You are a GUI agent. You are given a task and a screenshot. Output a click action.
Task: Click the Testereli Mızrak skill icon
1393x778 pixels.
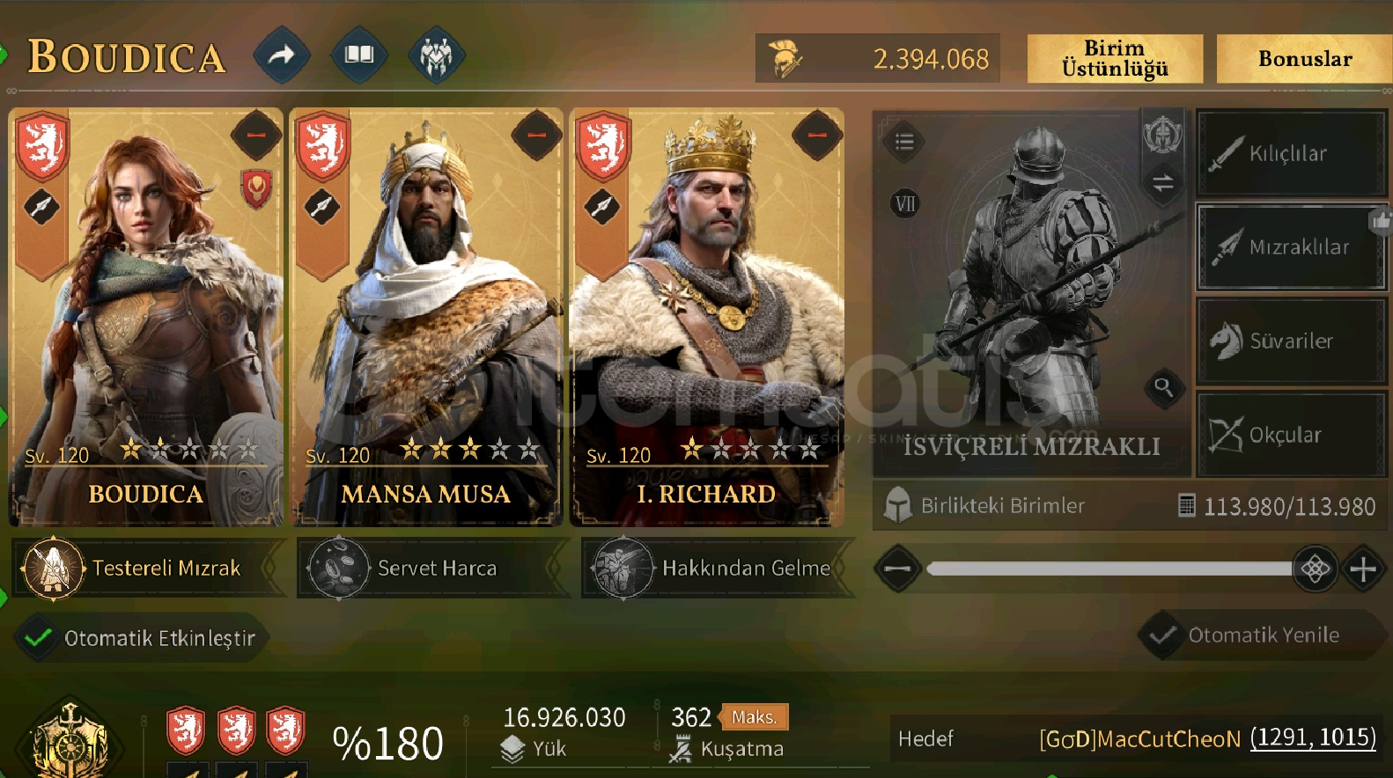pyautogui.click(x=53, y=568)
